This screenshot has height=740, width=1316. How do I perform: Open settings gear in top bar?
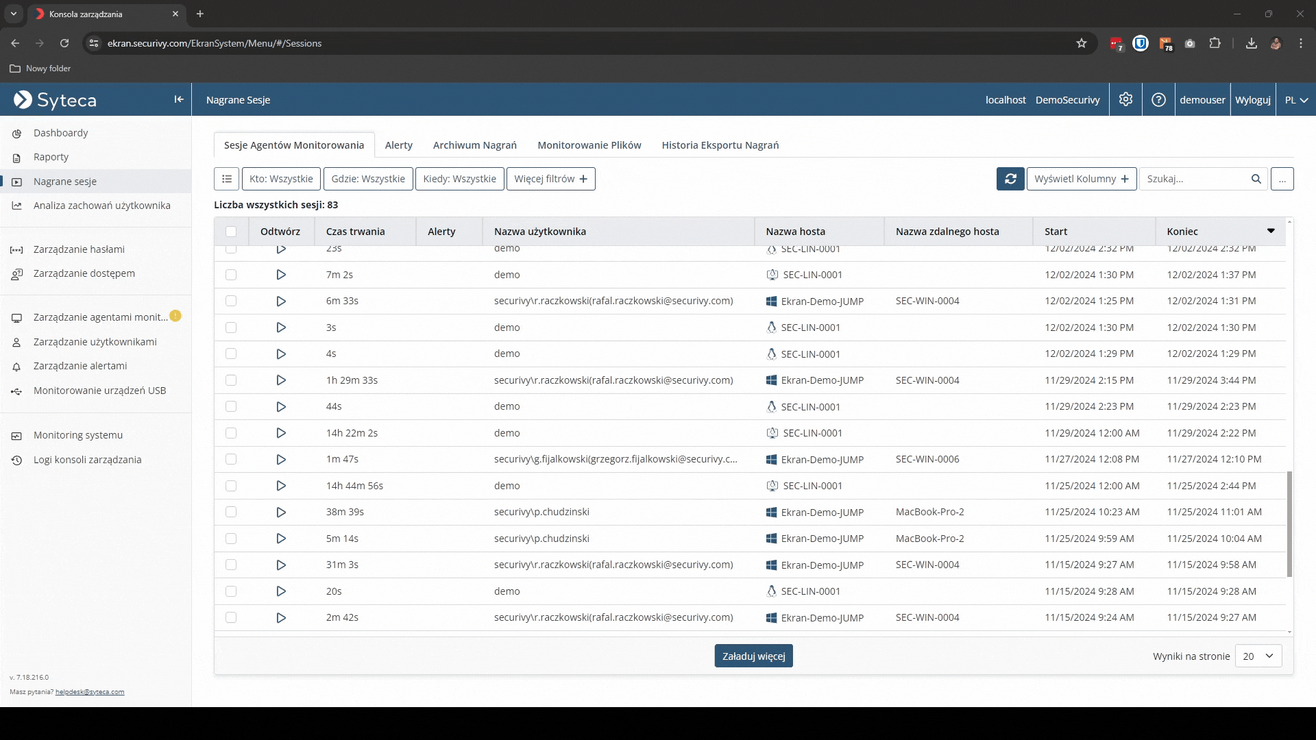tap(1125, 99)
